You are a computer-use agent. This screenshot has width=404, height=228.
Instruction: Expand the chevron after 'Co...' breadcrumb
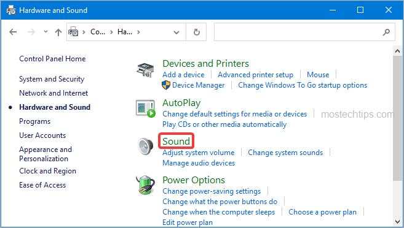click(x=111, y=32)
